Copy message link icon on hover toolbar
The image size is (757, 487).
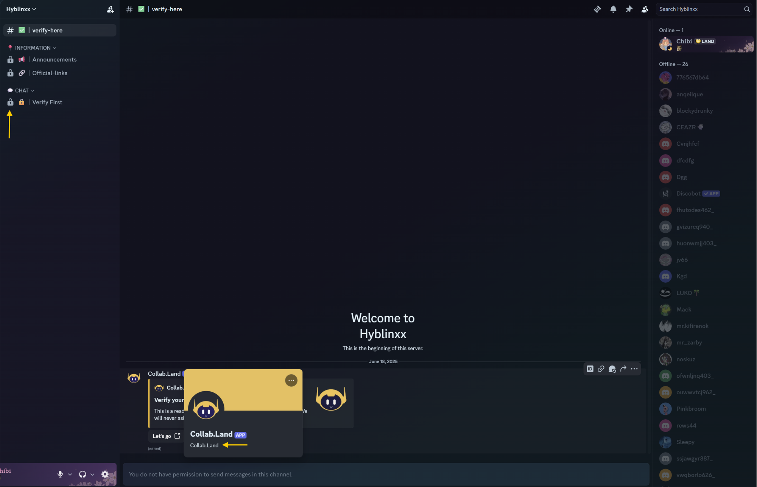coord(601,369)
